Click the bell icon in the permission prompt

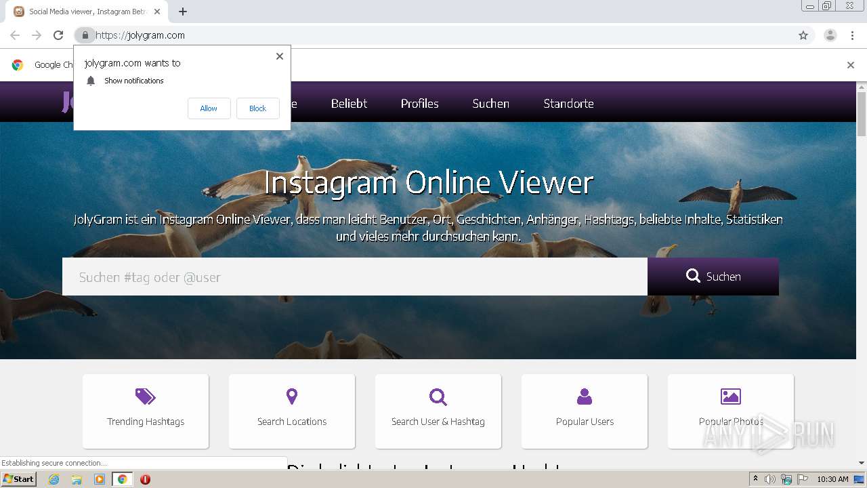[x=91, y=81]
